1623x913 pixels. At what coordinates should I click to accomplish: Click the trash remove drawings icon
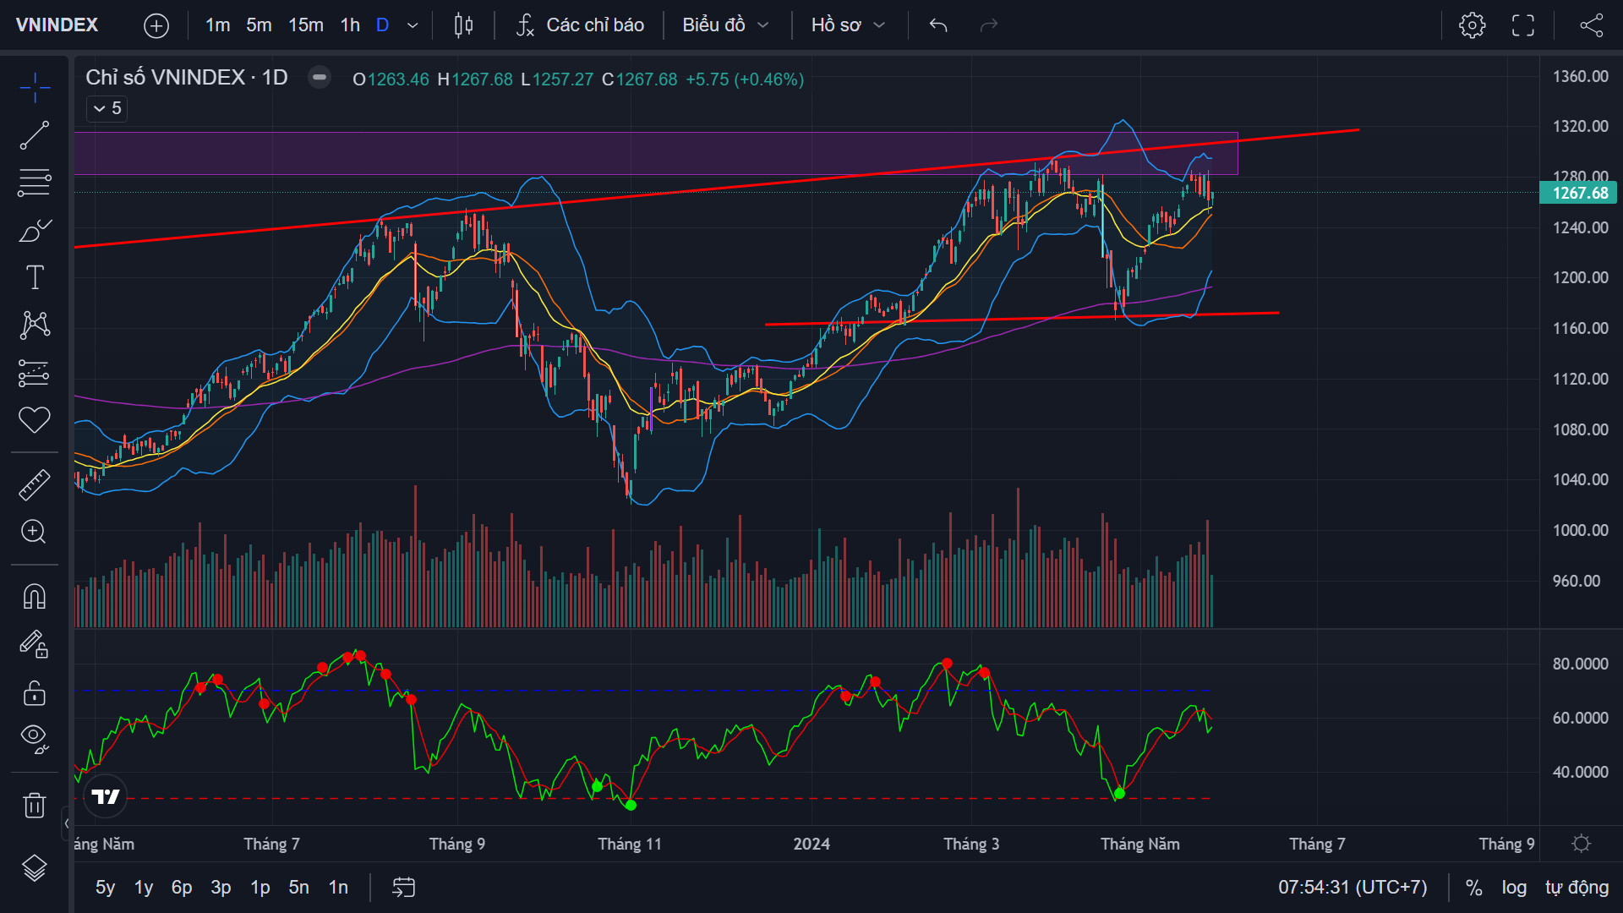[x=35, y=805]
